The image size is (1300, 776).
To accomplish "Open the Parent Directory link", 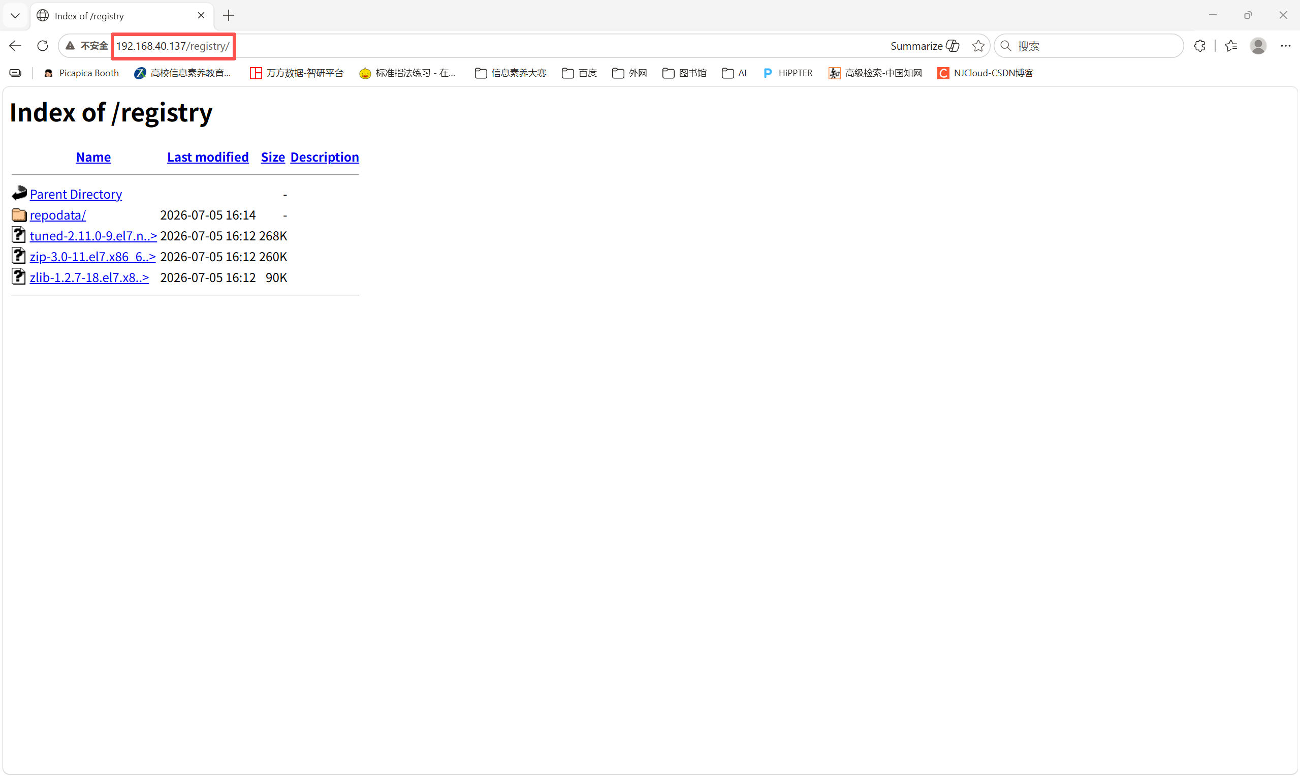I will click(x=76, y=194).
